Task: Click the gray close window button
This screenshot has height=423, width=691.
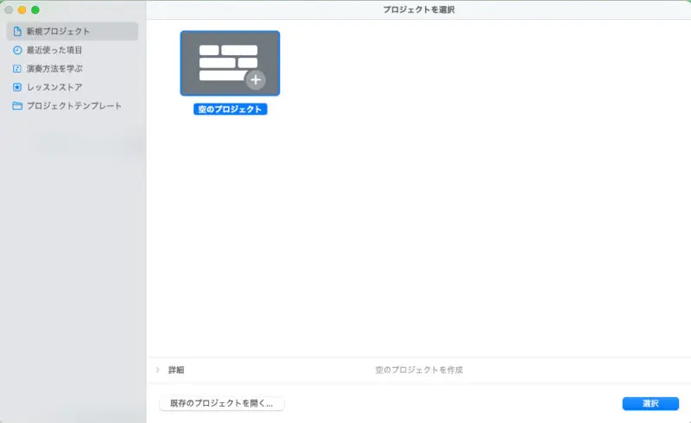Action: (9, 9)
